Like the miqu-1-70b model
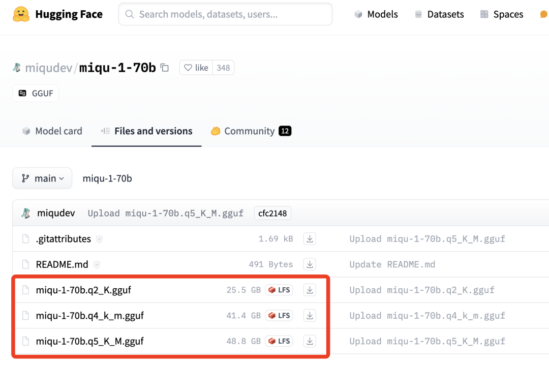Image resolution: width=549 pixels, height=366 pixels. pos(196,68)
